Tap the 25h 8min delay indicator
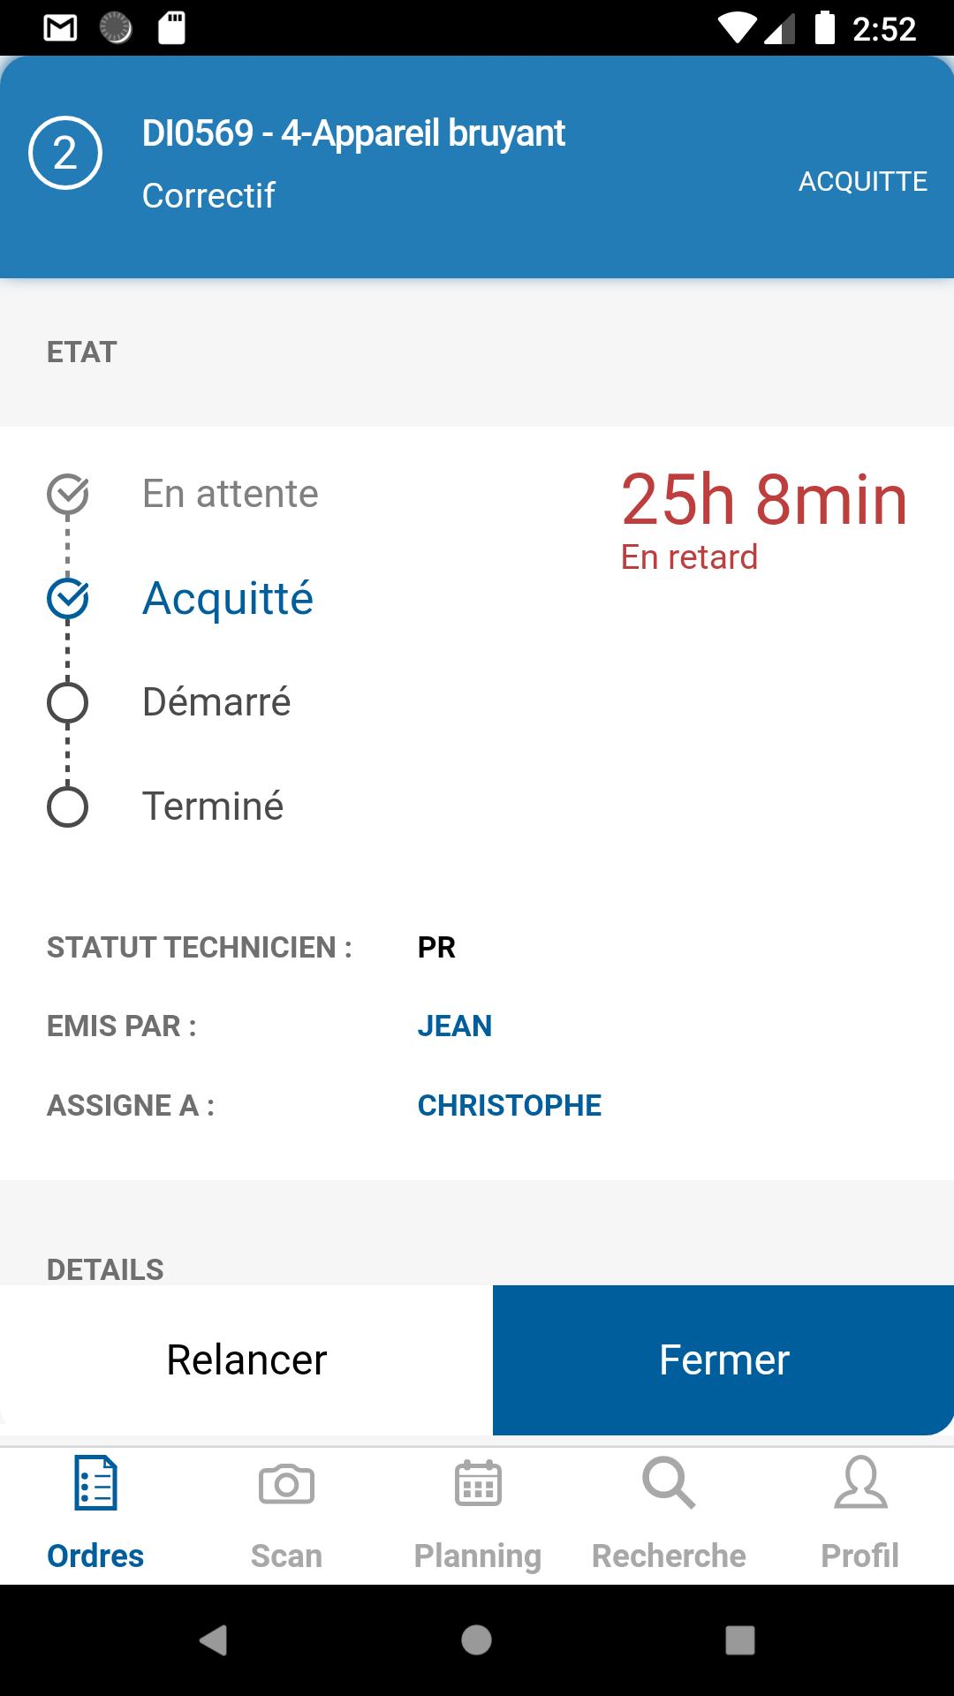Image resolution: width=954 pixels, height=1696 pixels. 764,500
